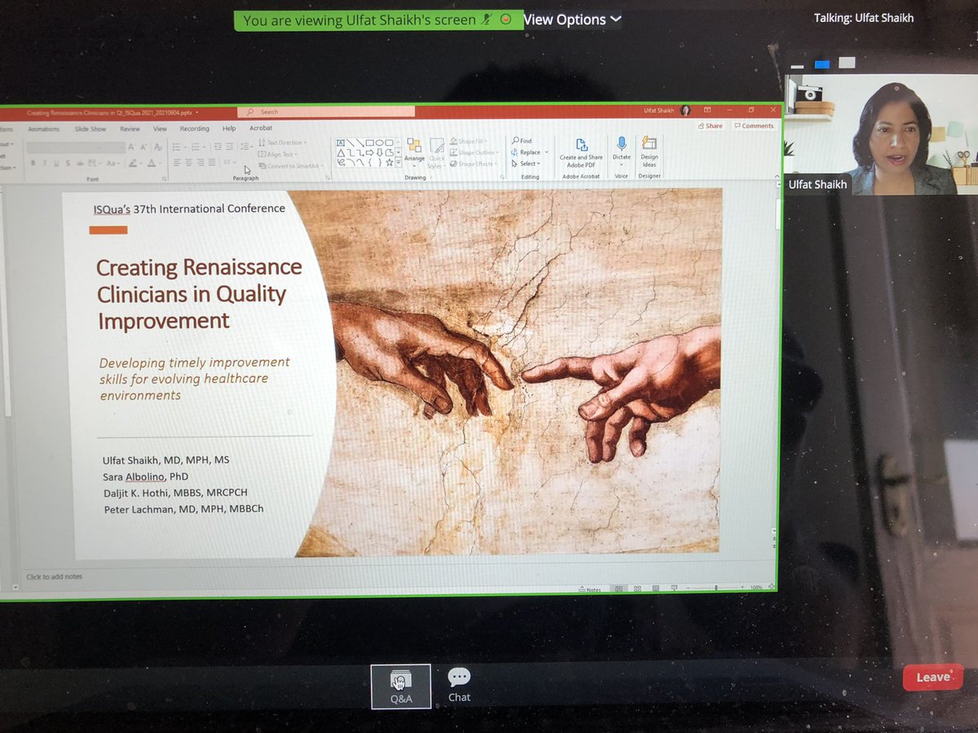The width and height of the screenshot is (978, 733).
Task: Switch to Reading View icon
Action: click(656, 588)
